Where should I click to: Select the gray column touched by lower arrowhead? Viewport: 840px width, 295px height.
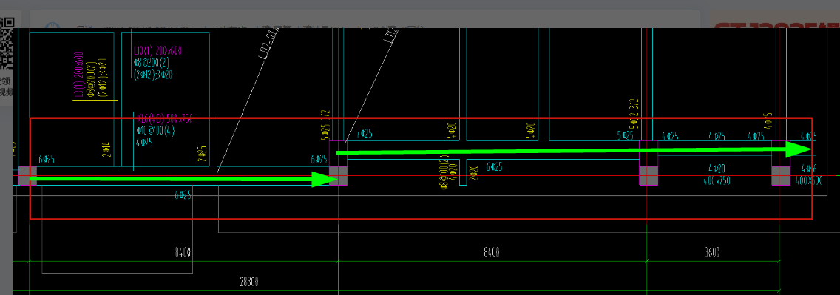pos(338,176)
